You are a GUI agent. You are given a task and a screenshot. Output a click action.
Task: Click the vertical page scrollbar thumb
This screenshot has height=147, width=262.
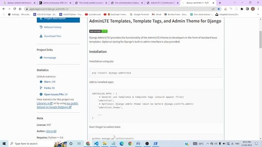(260, 40)
